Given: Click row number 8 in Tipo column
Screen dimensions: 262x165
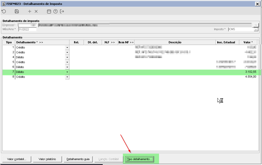Looking at the screenshot, I should [13, 77].
